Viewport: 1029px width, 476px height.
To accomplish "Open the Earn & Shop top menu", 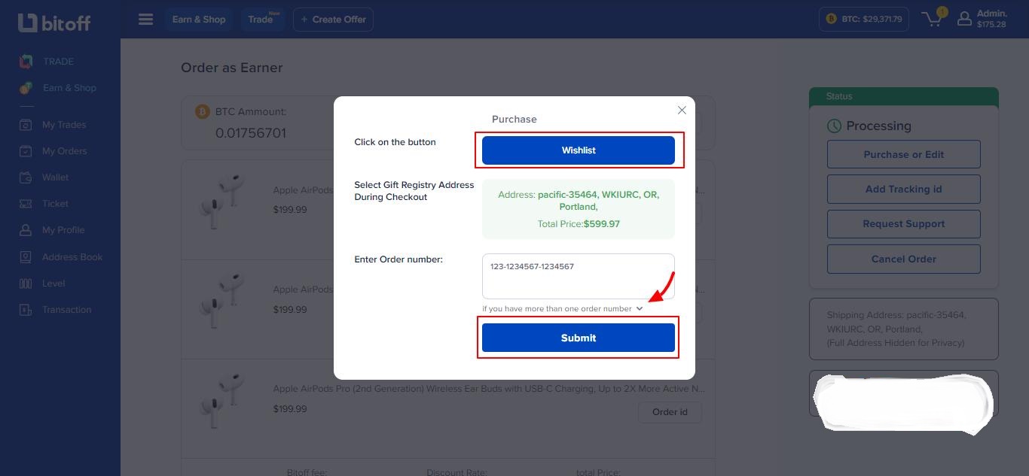I will click(x=199, y=20).
